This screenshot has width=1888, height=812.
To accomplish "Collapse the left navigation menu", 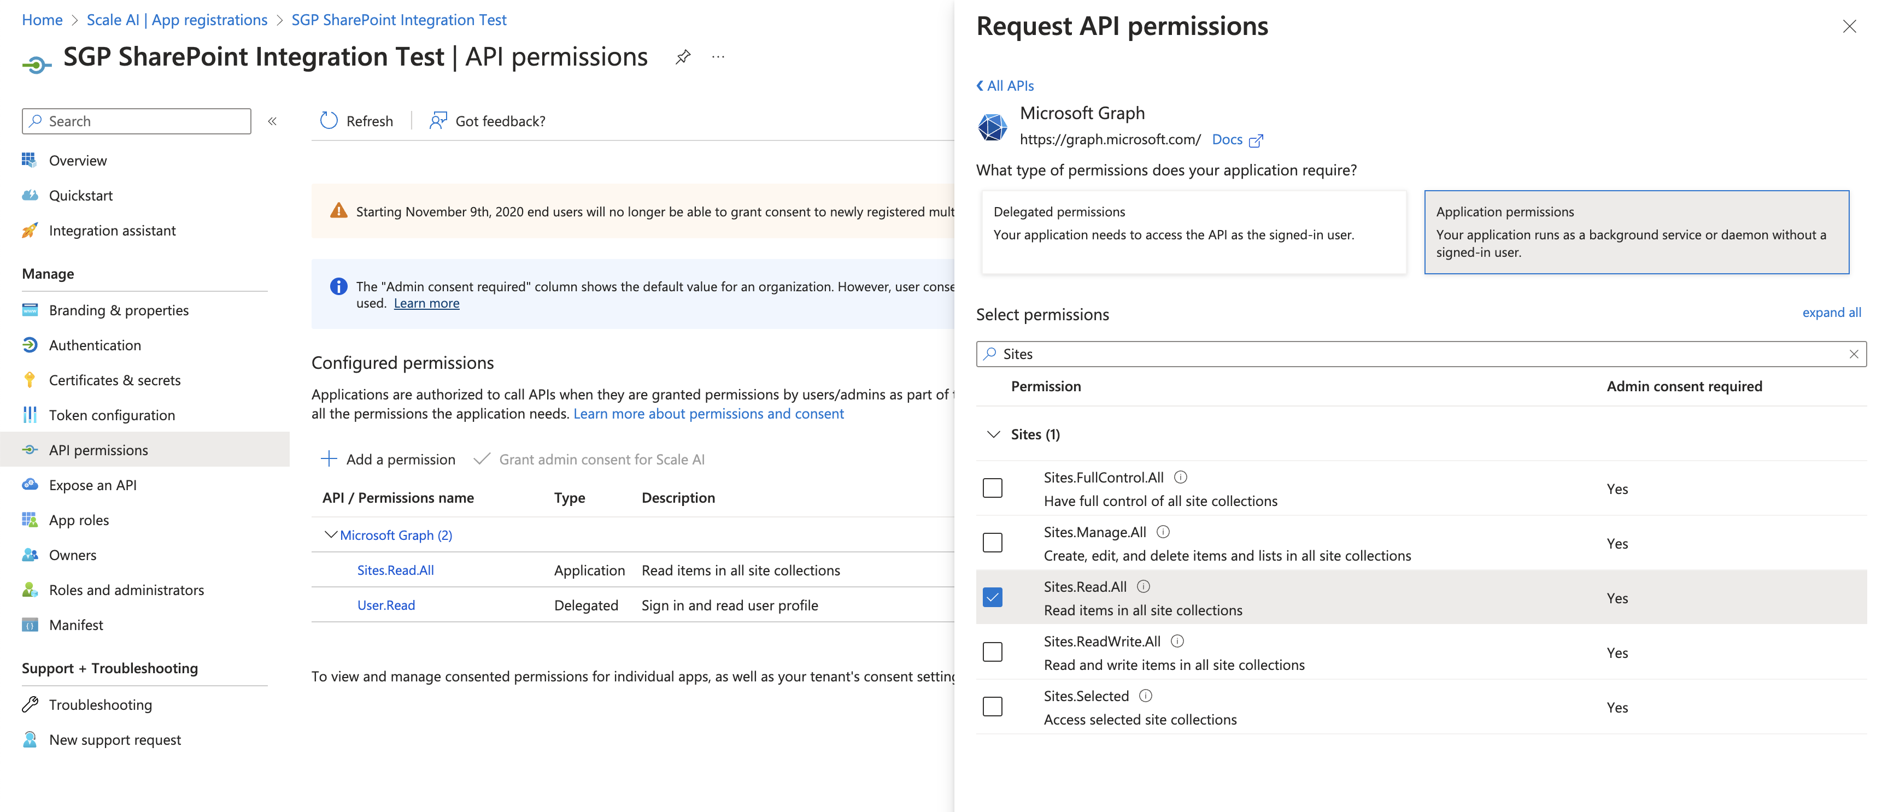I will tap(272, 121).
